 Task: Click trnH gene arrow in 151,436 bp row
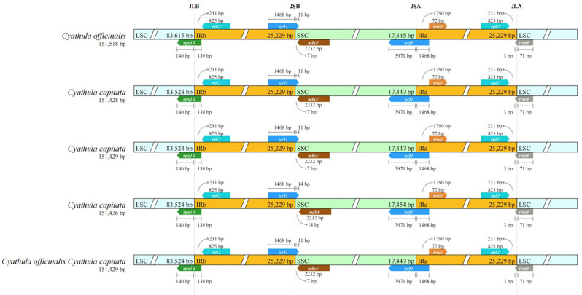524,212
